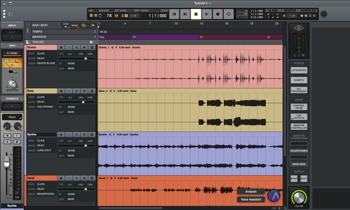Open Drums WARP RAZOR BLADE selector

(46, 63)
